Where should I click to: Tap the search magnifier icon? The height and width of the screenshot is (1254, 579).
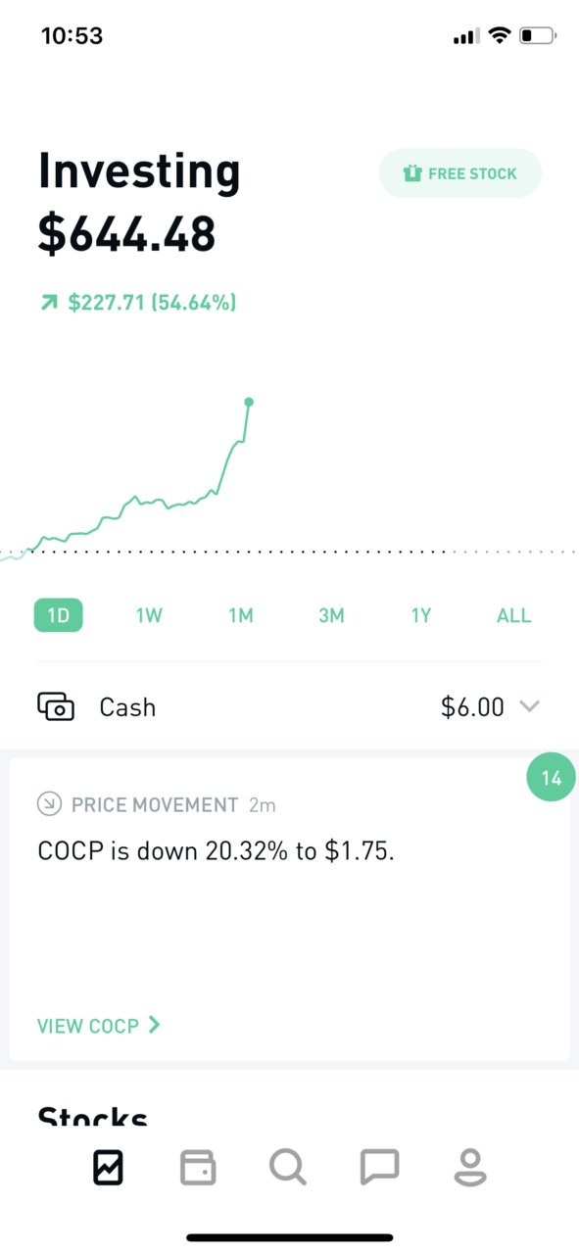pyautogui.click(x=288, y=1167)
